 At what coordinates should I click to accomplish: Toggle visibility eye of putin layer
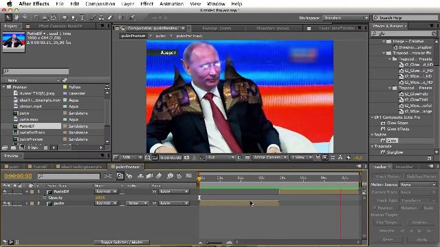pyautogui.click(x=5, y=204)
